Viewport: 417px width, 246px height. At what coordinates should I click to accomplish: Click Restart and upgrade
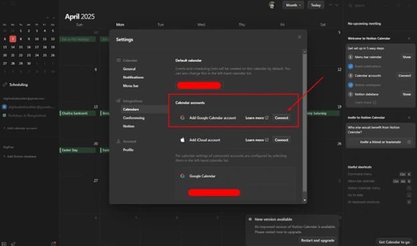click(x=317, y=241)
